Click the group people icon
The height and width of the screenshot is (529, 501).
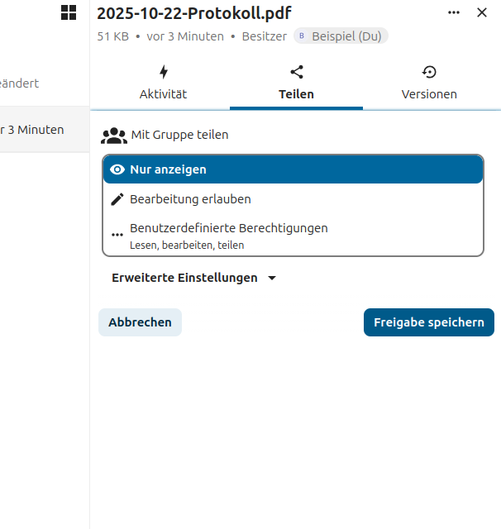coord(114,135)
